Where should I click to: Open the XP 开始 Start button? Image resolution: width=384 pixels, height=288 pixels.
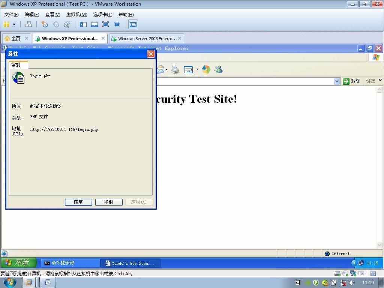(x=19, y=263)
